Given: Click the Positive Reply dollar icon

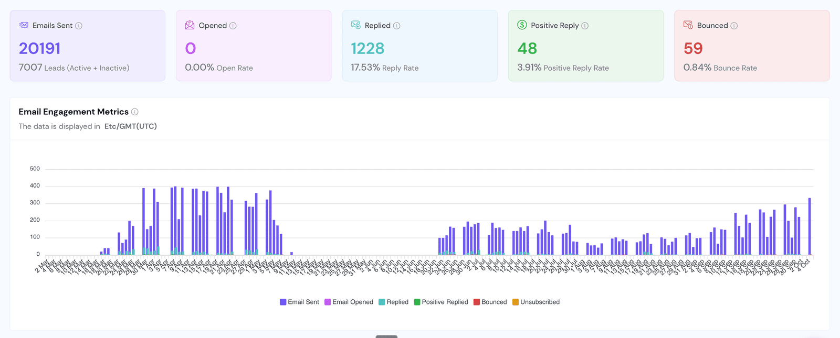Looking at the screenshot, I should (x=522, y=25).
